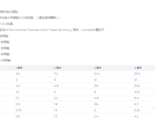Click 6 in the 2 额外 column
Screen dimensions: 155x119
55,80
